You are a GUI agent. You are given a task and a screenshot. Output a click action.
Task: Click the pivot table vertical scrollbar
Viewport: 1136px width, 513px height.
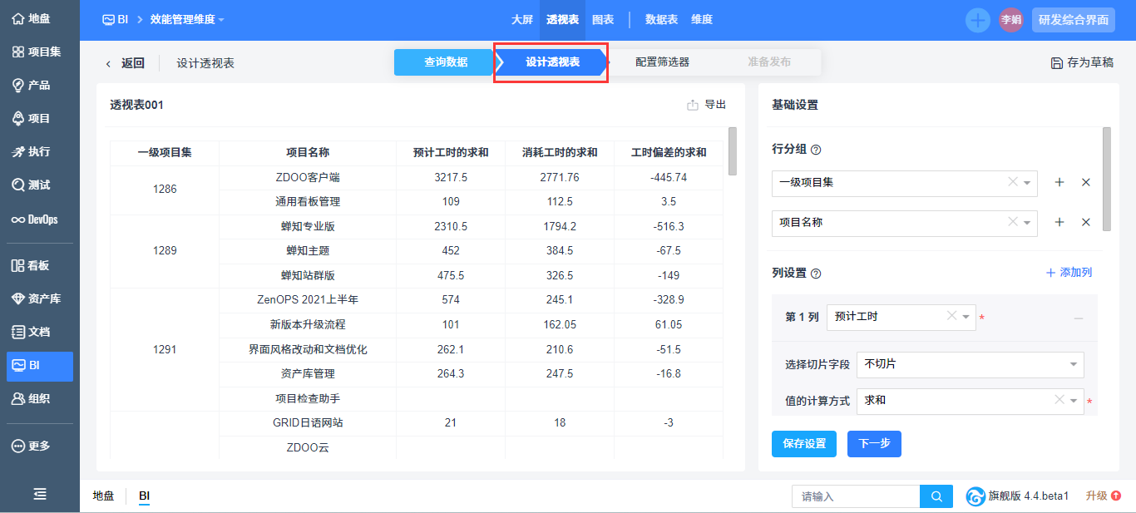coord(732,151)
